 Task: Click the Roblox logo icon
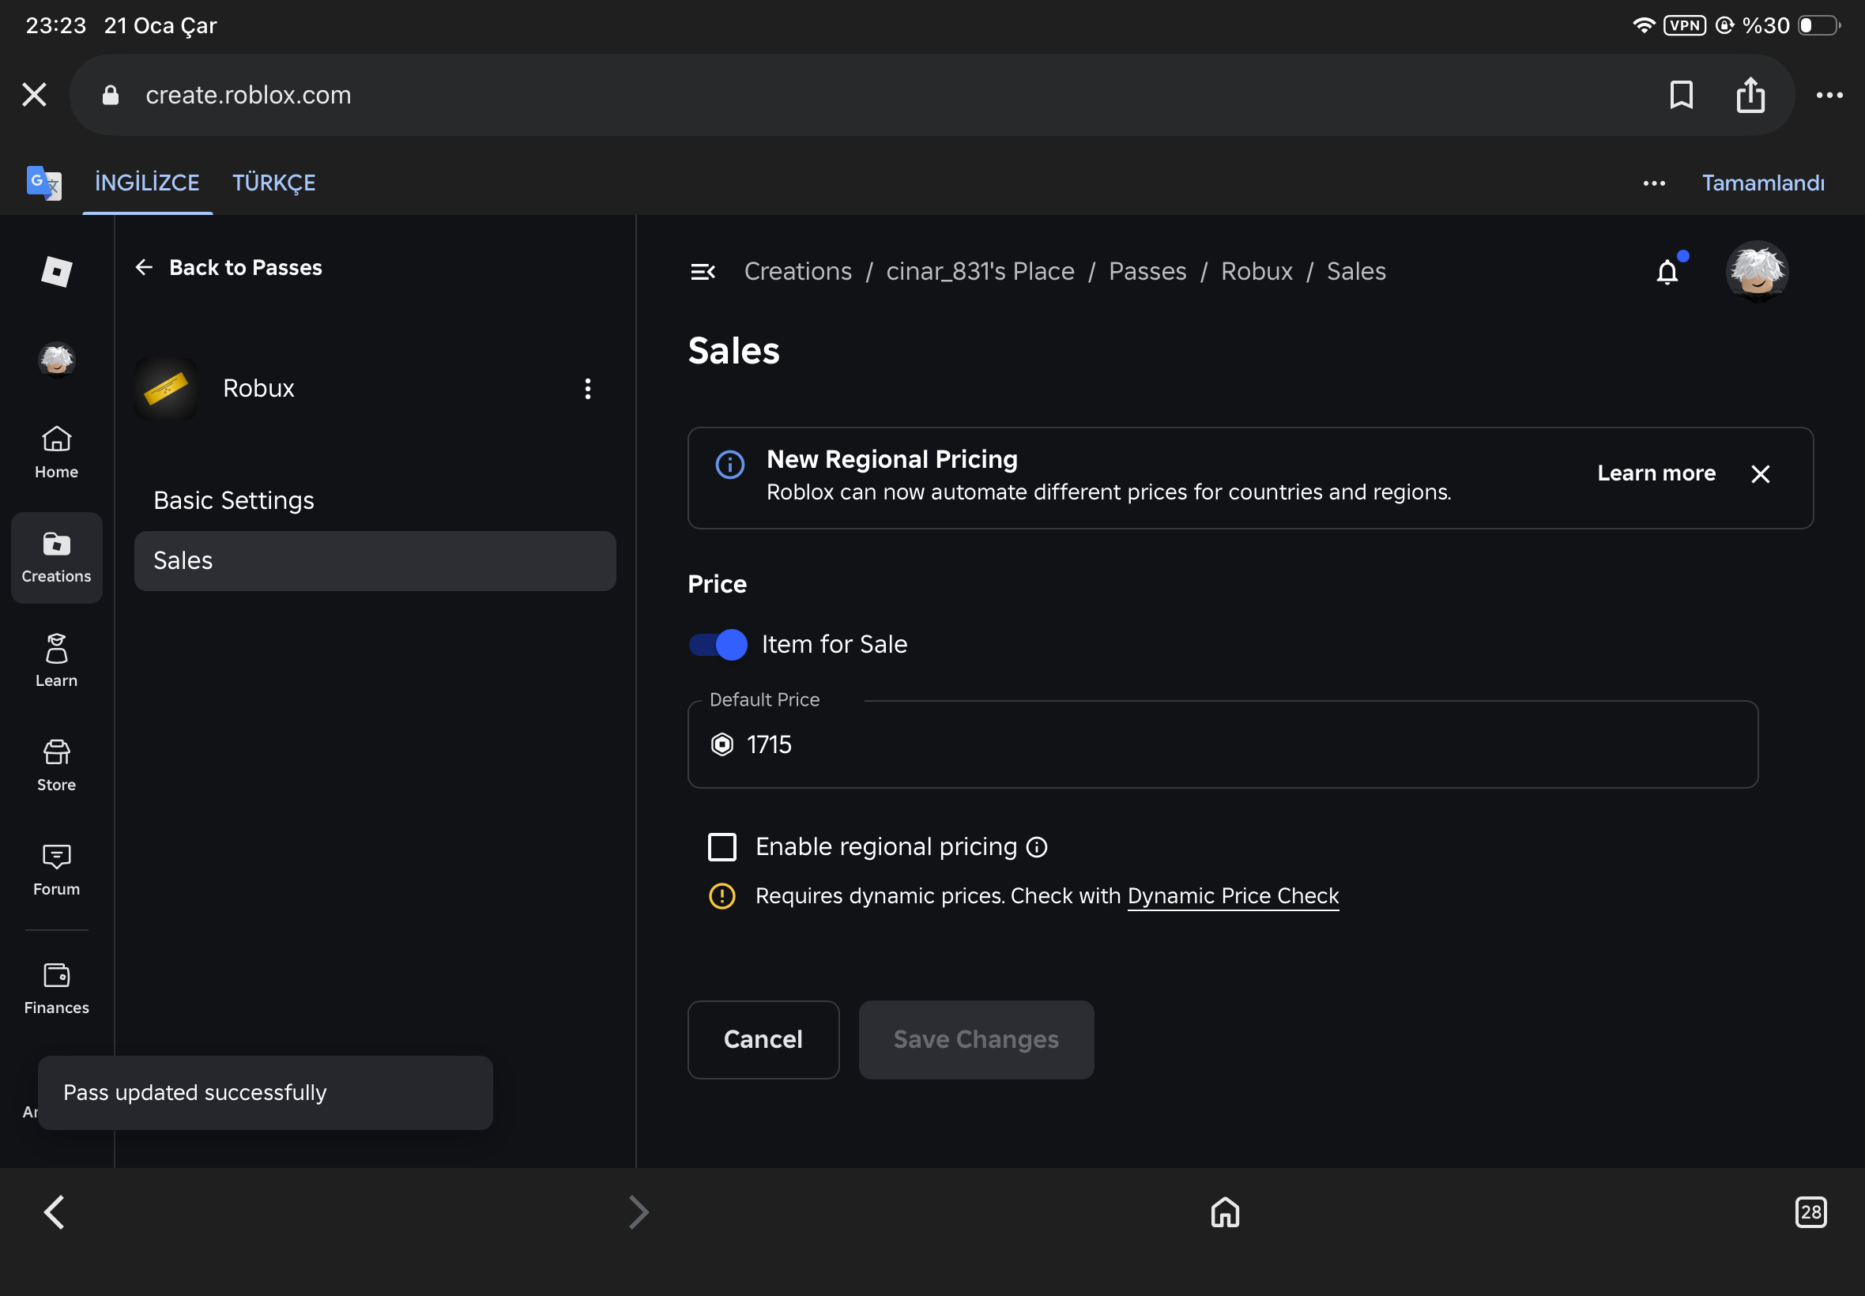pos(57,271)
